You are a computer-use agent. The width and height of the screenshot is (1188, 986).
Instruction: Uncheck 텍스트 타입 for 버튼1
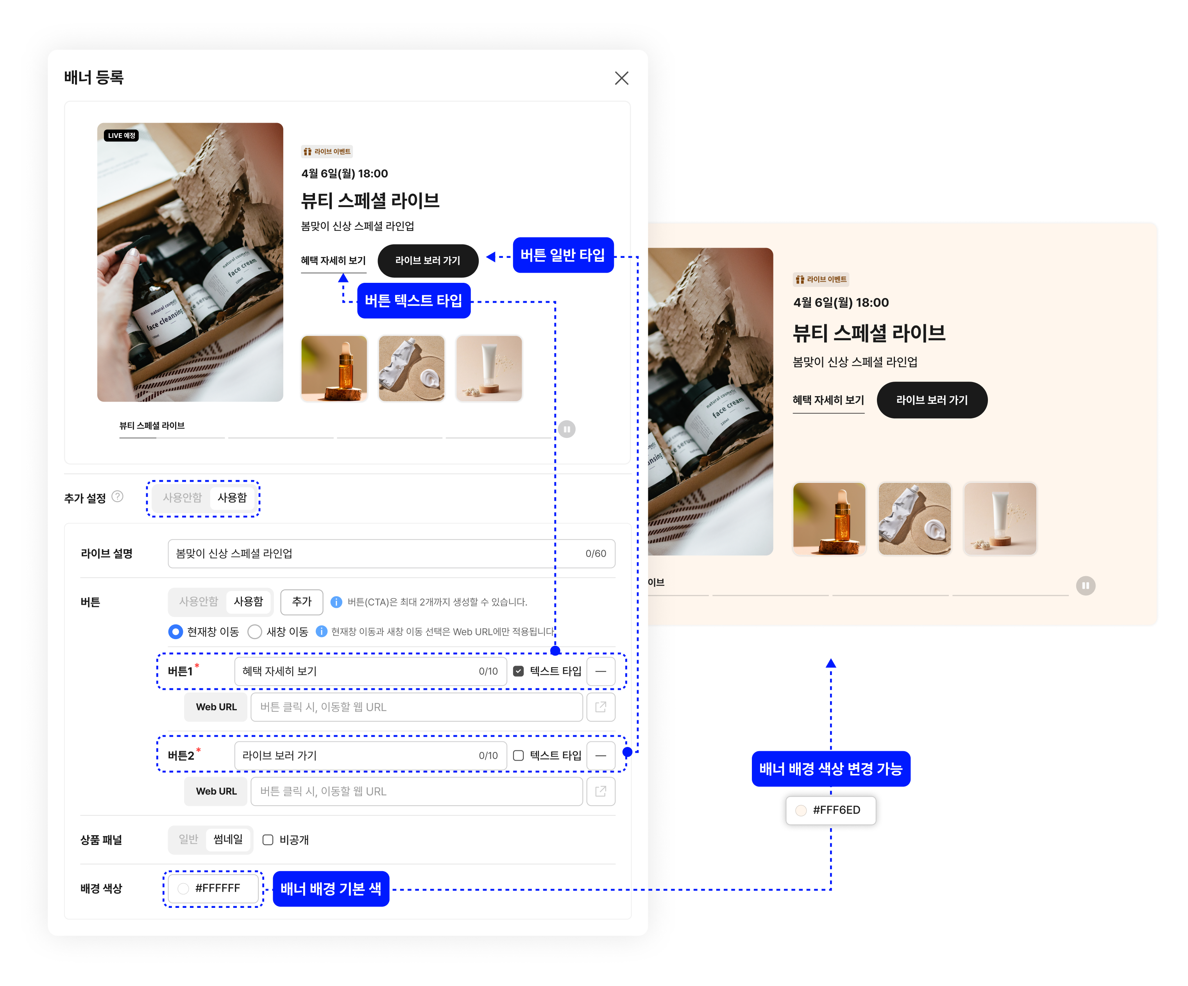(x=518, y=671)
